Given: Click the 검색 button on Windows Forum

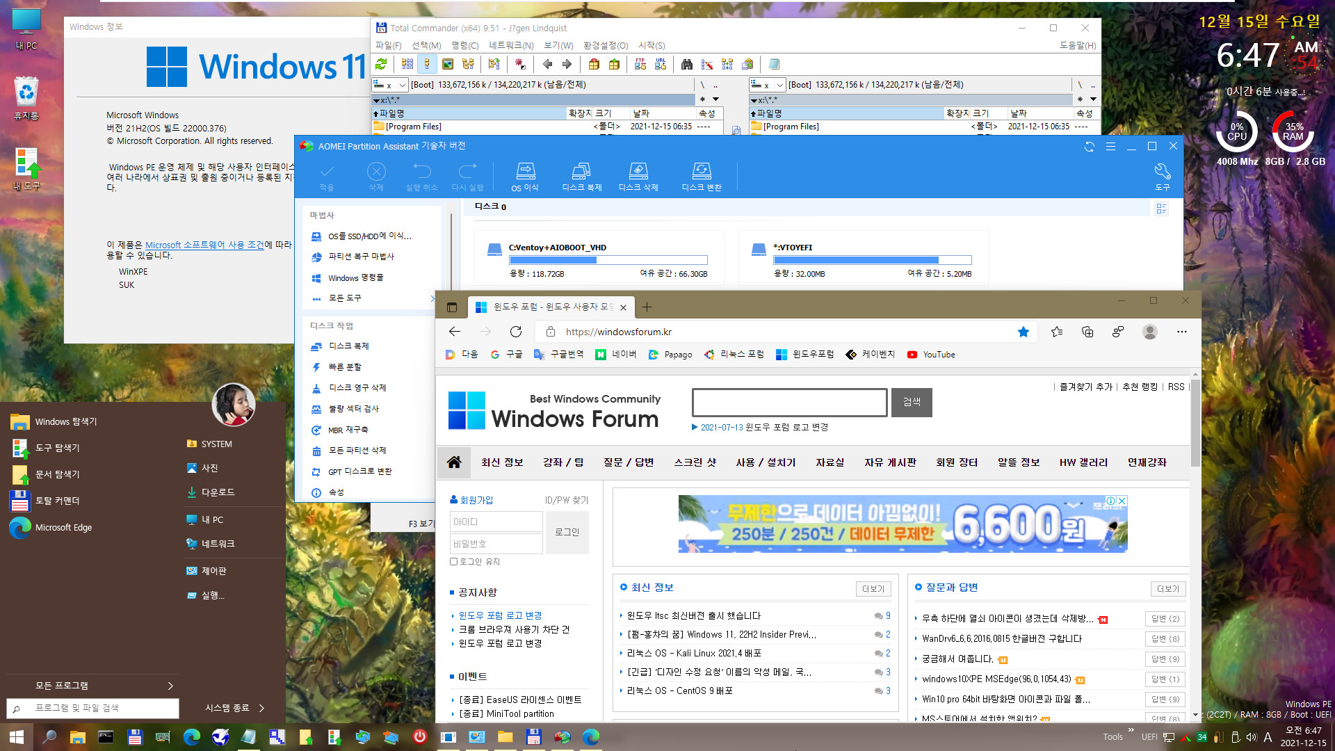Looking at the screenshot, I should tap(912, 402).
